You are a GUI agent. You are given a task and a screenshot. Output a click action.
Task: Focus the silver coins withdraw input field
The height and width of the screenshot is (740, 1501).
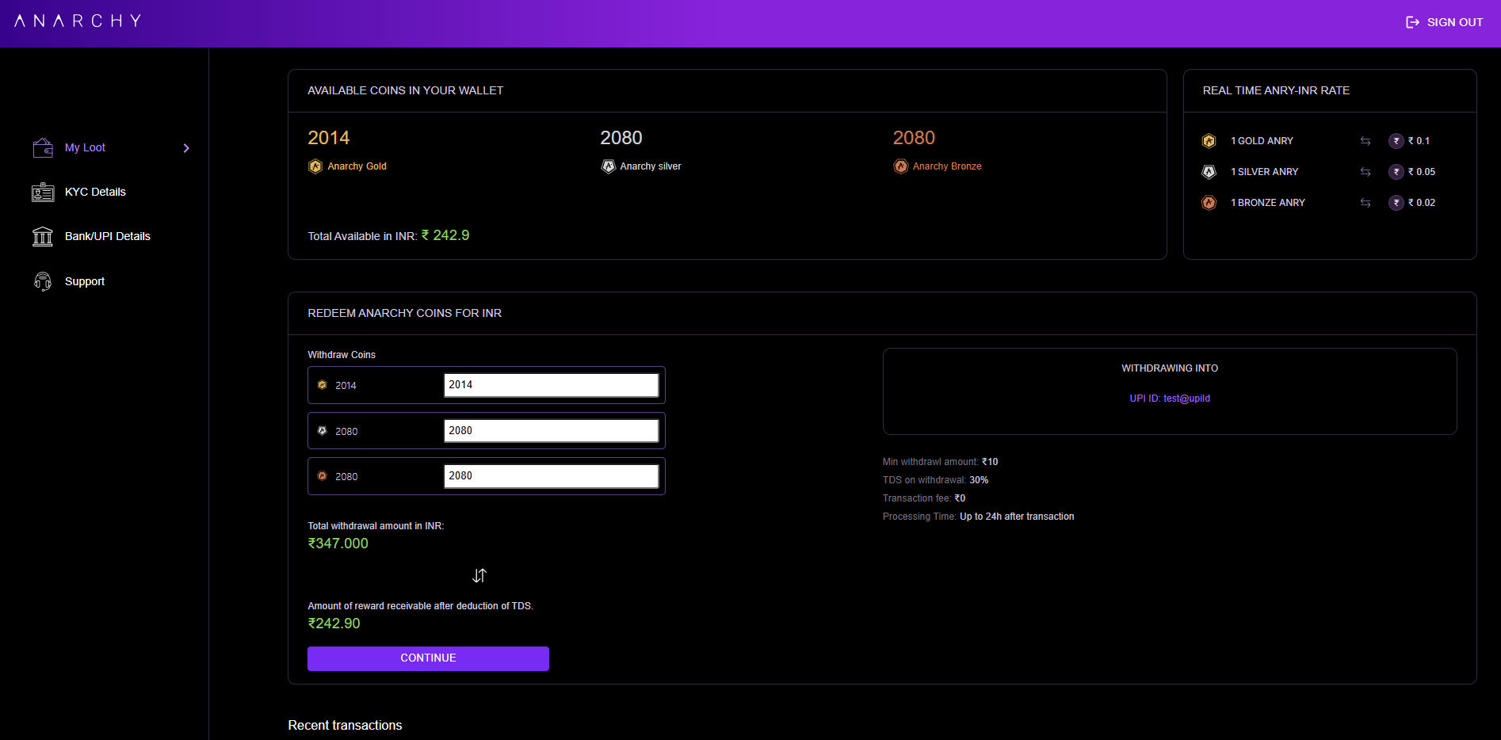551,431
